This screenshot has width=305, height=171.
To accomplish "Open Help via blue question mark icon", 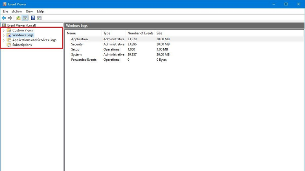I will pos(33,18).
